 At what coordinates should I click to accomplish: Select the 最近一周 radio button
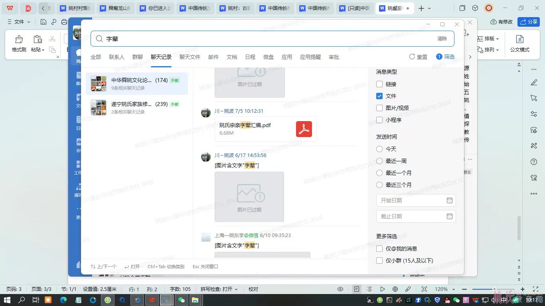(x=379, y=161)
